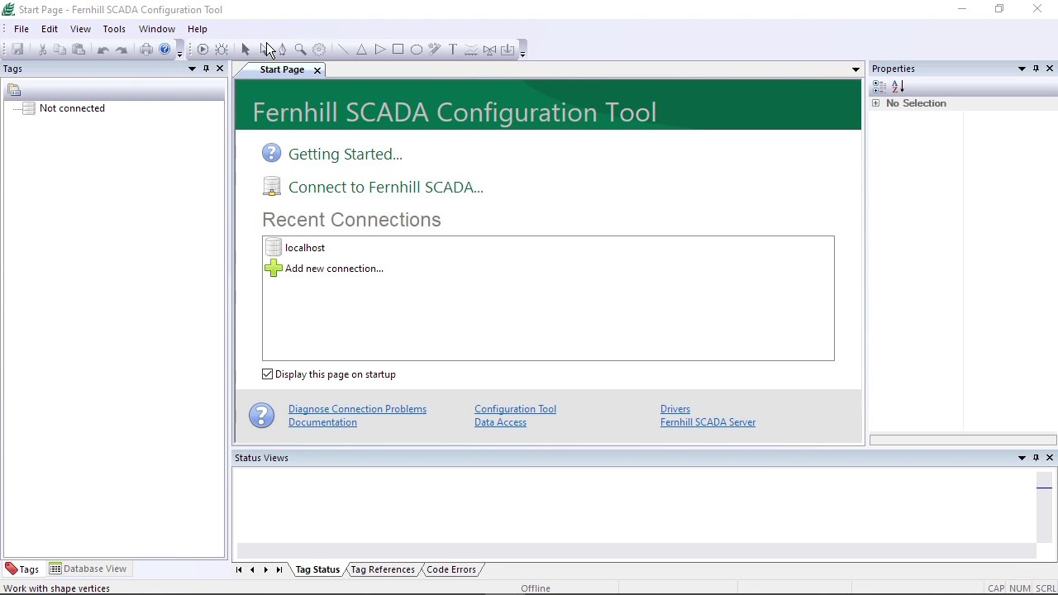Click the categorized view icon in Properties
This screenshot has width=1058, height=595.
[x=879, y=87]
